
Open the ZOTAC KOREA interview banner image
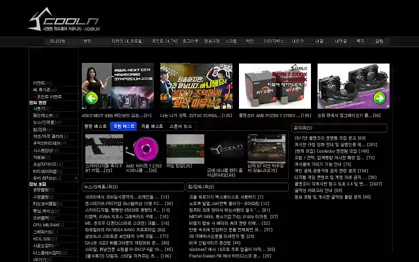coord(196,86)
